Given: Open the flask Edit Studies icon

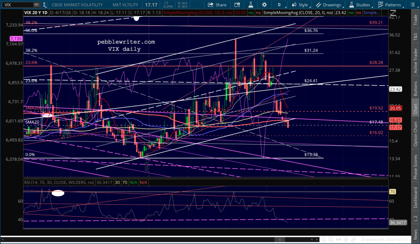Looking at the screenshot, I should [251, 5].
